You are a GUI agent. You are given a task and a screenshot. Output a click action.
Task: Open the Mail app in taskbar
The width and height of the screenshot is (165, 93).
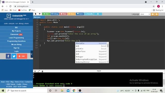68,91
